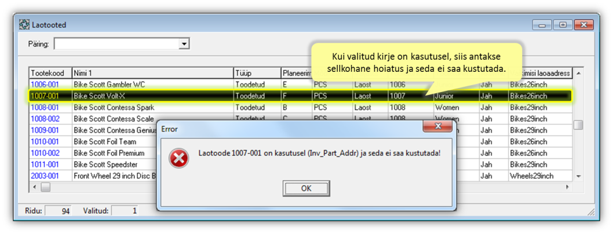Click the Laotooted window title icon
Screen dimensions: 613x234
pos(25,24)
